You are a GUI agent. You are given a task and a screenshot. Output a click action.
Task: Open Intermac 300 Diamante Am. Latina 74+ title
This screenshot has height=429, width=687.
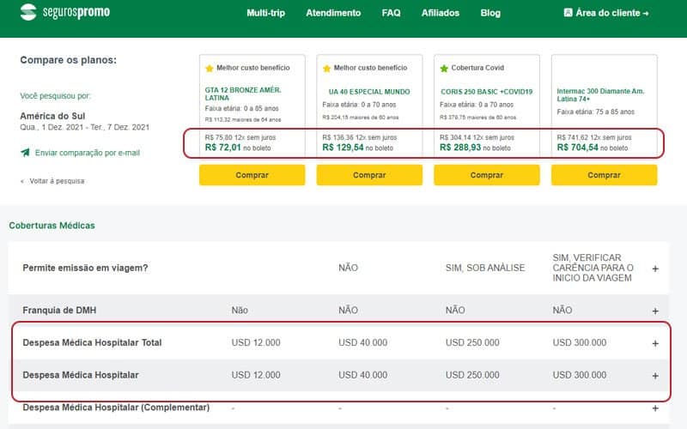(x=600, y=95)
